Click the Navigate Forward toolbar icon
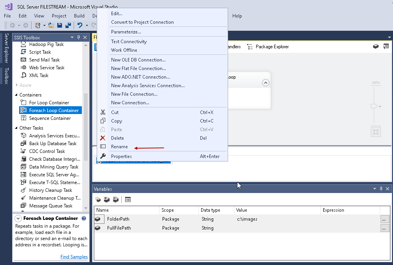Screen dimensions: 393x265 coord(26,25)
